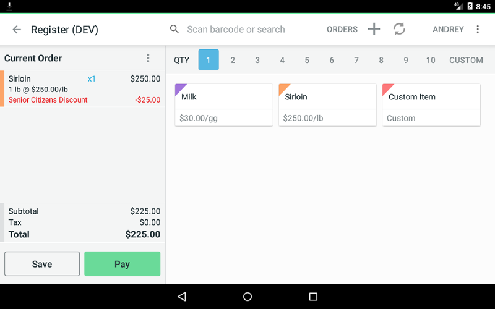Add Sirloin item card to order
Screen dimensions: 495x309
[327, 105]
